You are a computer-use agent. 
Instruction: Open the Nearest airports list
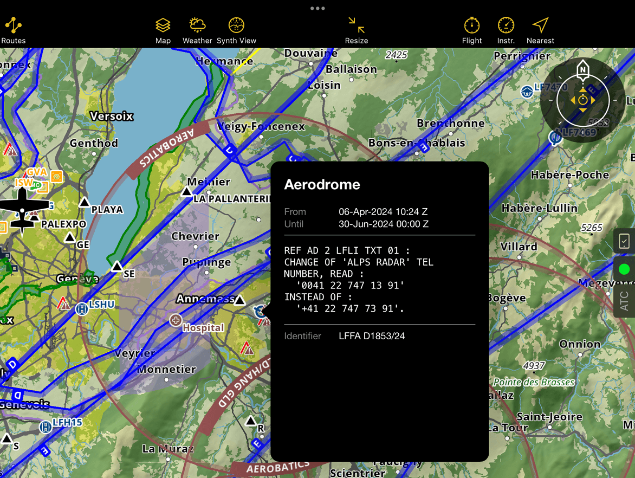(x=540, y=30)
